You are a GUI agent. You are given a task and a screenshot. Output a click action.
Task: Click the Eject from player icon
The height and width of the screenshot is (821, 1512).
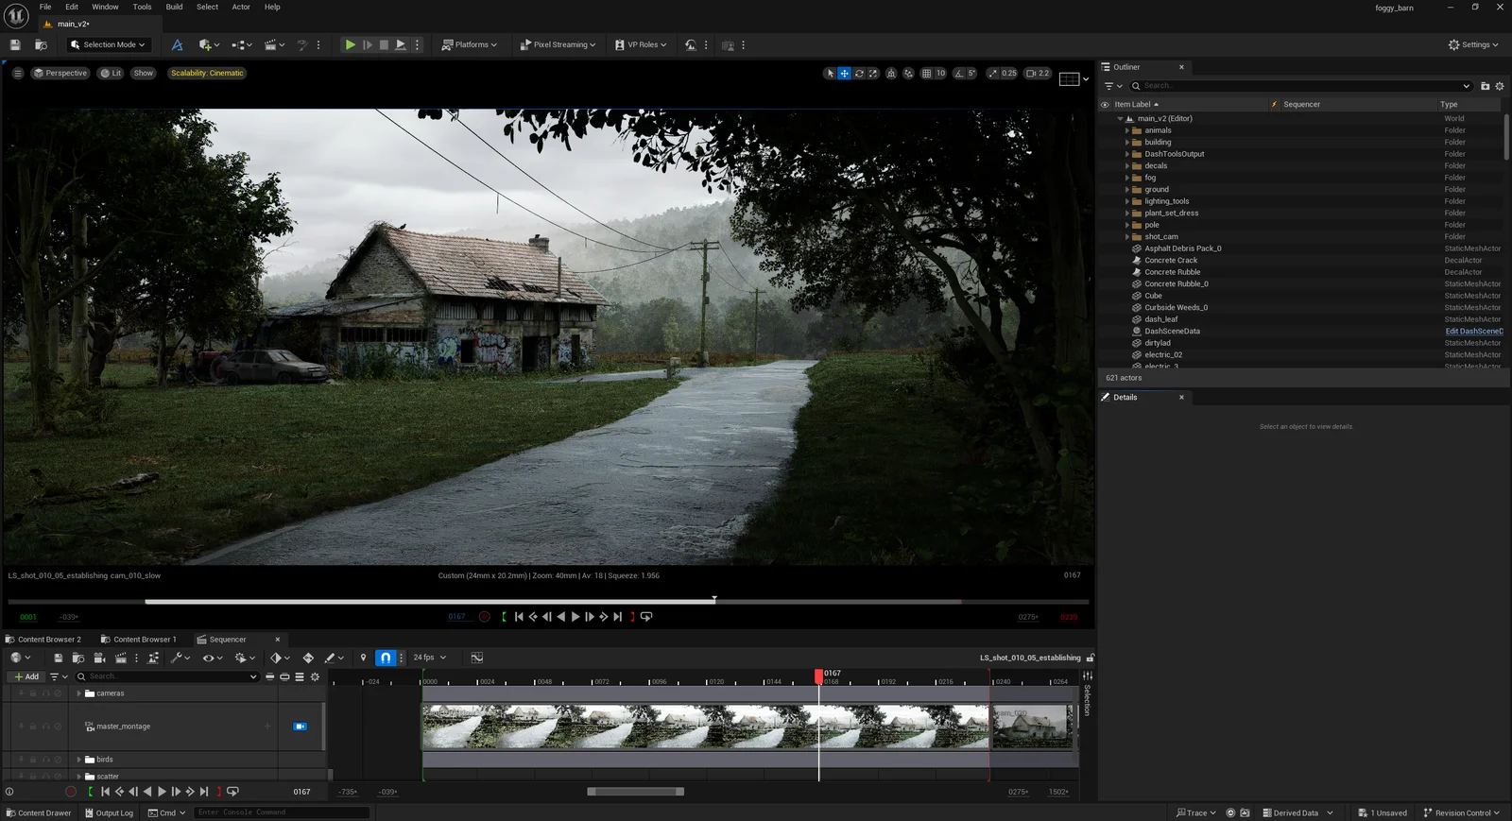(401, 44)
